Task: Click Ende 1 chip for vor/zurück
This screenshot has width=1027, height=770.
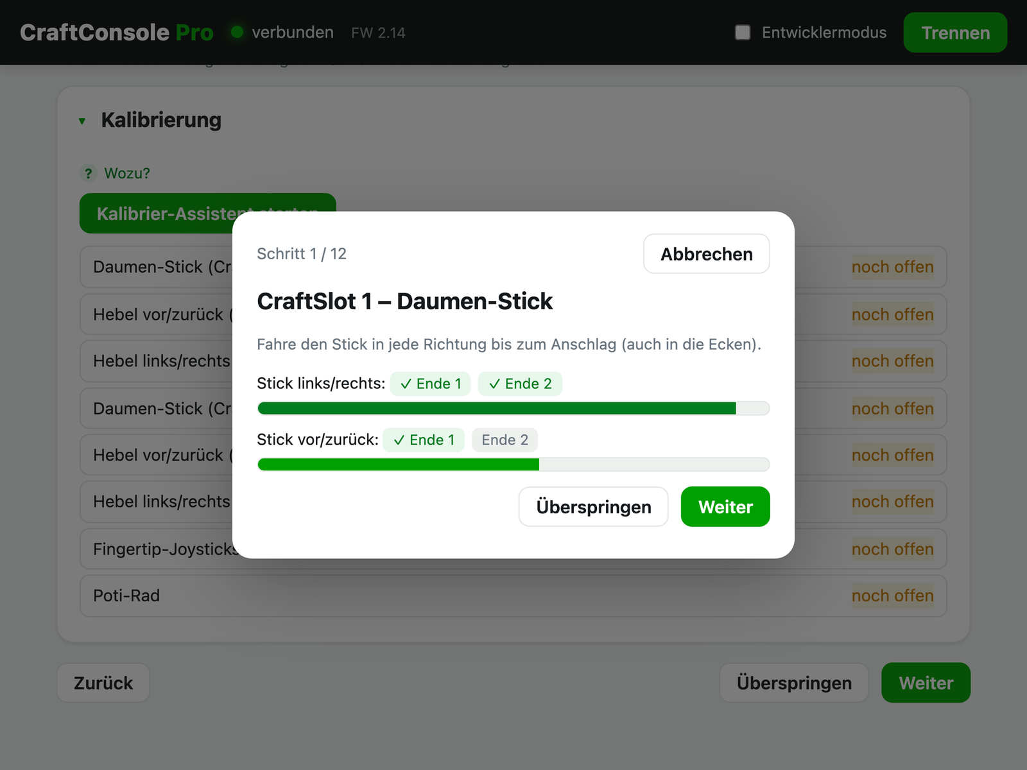Action: click(x=424, y=440)
